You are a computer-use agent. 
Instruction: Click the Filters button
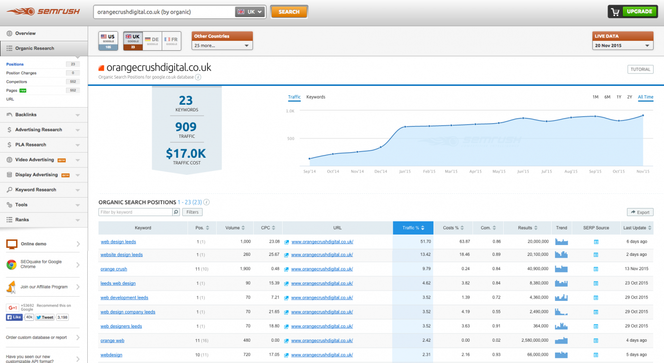point(193,212)
